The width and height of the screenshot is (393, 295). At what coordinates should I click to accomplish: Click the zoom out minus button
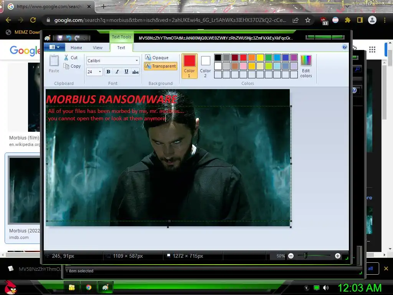pyautogui.click(x=291, y=256)
